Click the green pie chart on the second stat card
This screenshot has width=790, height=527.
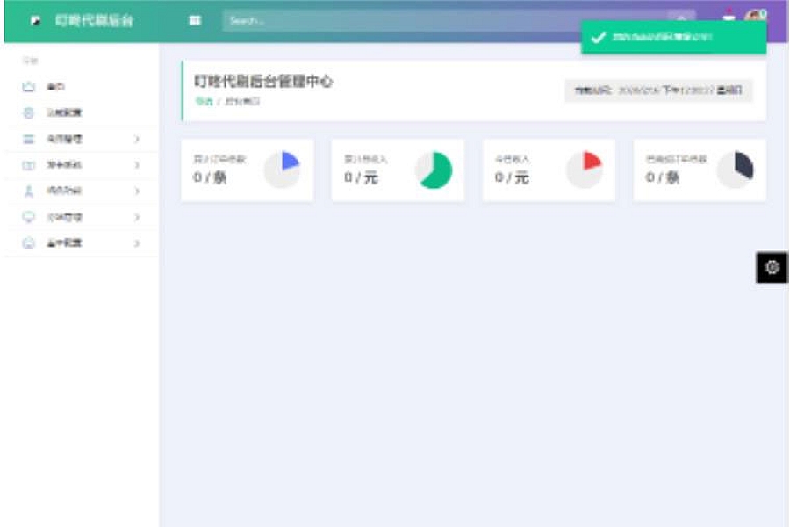click(434, 170)
